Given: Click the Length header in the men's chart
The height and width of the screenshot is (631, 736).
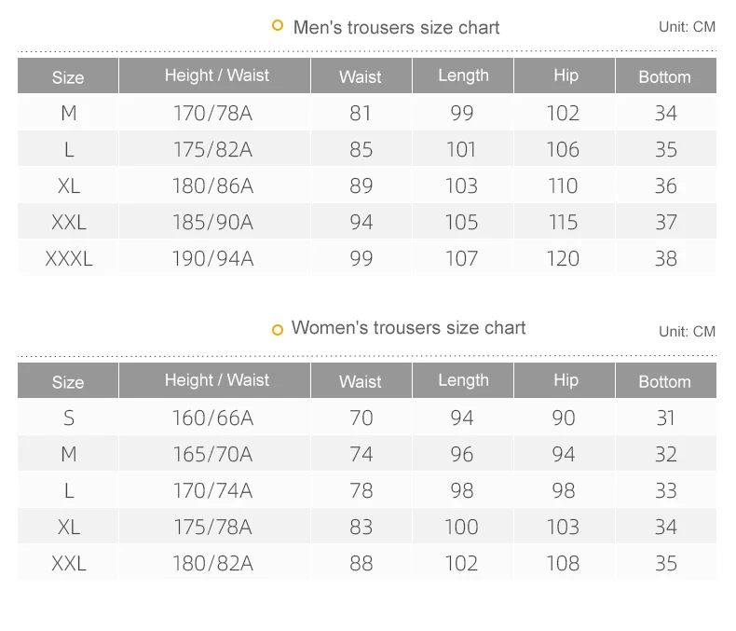Looking at the screenshot, I should point(463,75).
